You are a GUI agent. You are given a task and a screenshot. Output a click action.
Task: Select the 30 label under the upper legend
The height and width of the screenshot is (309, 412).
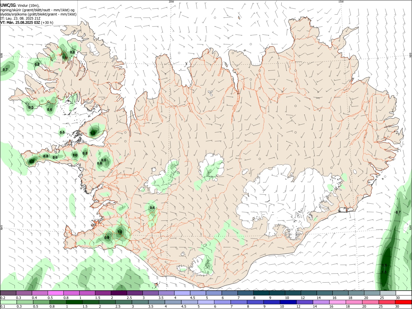point(398,298)
